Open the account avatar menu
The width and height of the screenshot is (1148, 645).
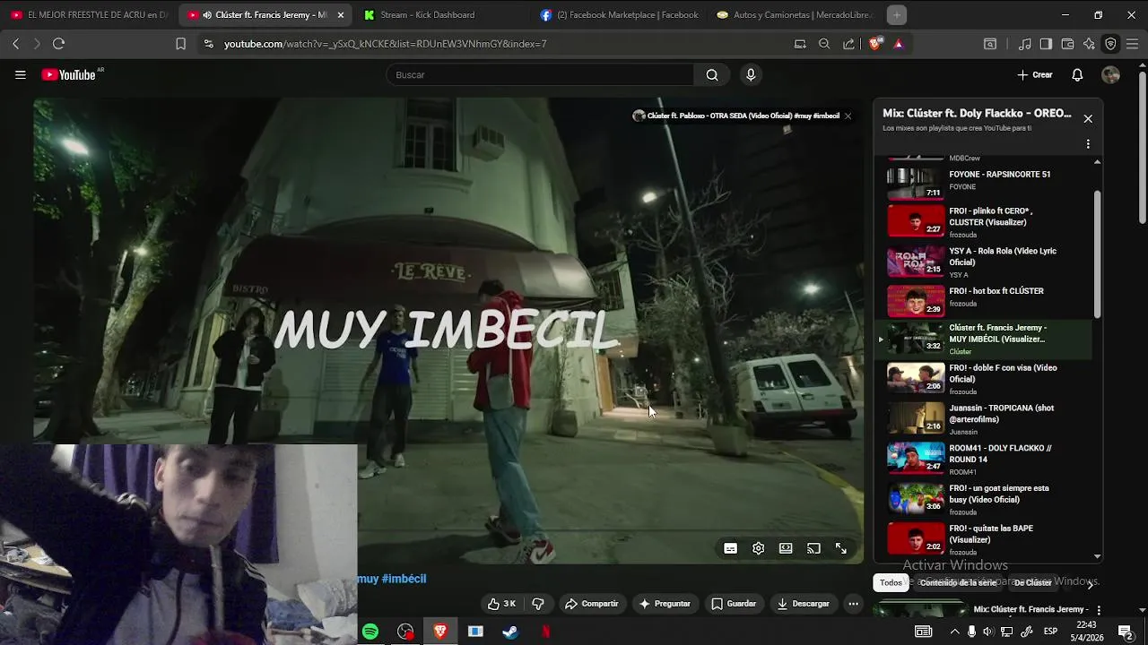tap(1110, 75)
